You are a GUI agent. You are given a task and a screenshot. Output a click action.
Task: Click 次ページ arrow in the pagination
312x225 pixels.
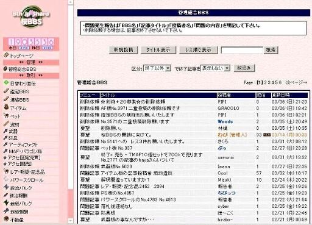click(296, 82)
